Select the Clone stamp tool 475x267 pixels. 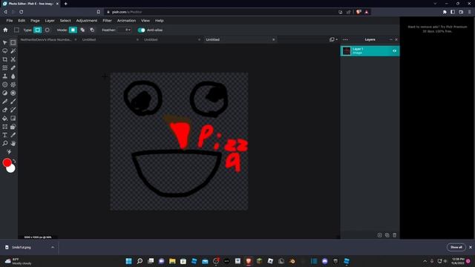5,76
